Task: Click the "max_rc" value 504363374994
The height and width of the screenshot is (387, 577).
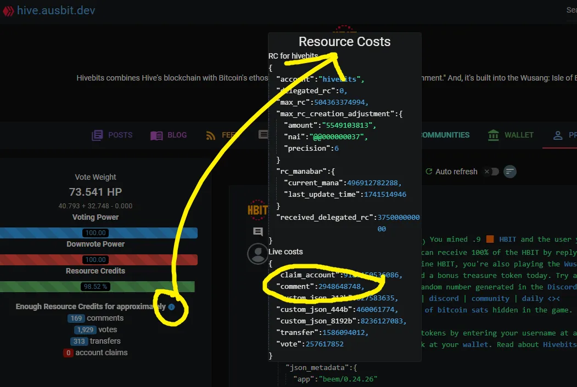Action: coord(339,102)
